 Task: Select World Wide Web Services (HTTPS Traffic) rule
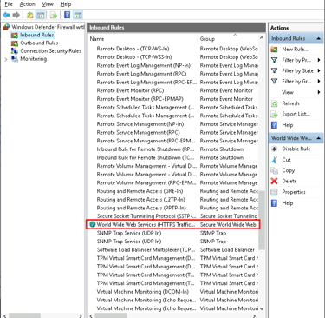(x=172, y=224)
